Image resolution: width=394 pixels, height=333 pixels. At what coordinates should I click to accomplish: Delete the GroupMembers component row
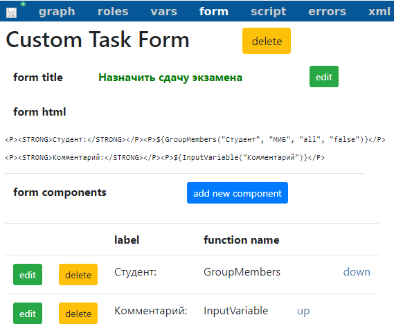(78, 274)
